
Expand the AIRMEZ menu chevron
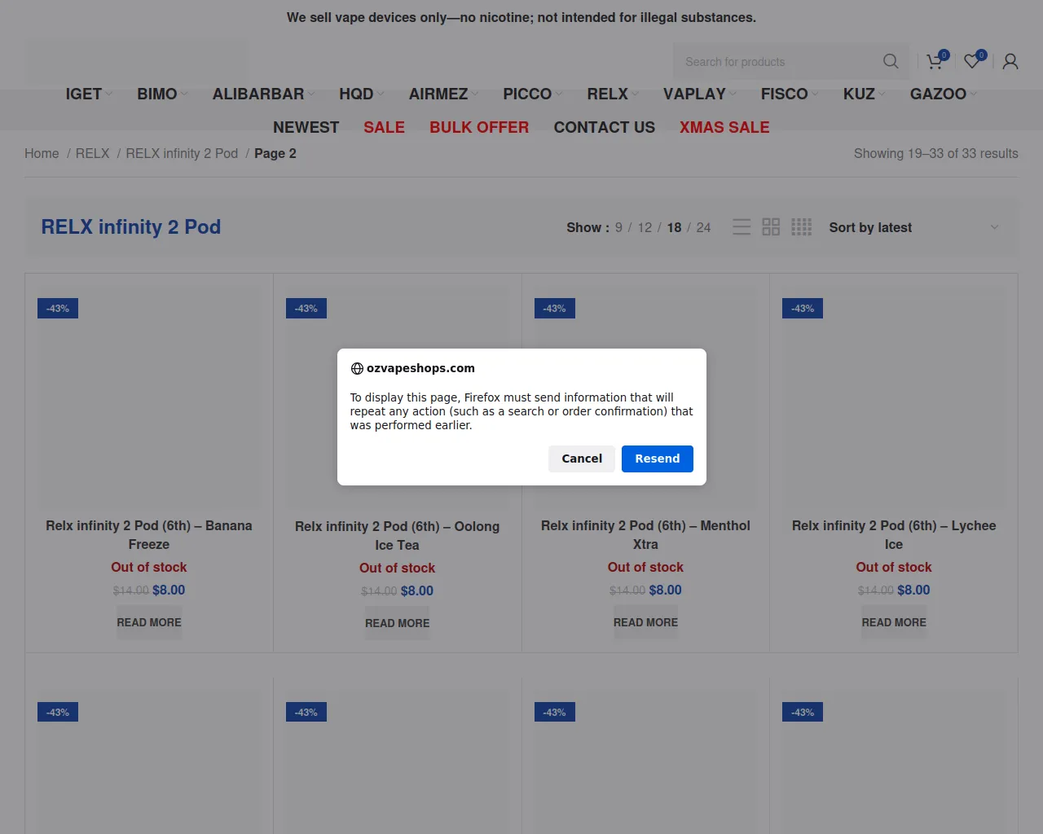point(475,94)
